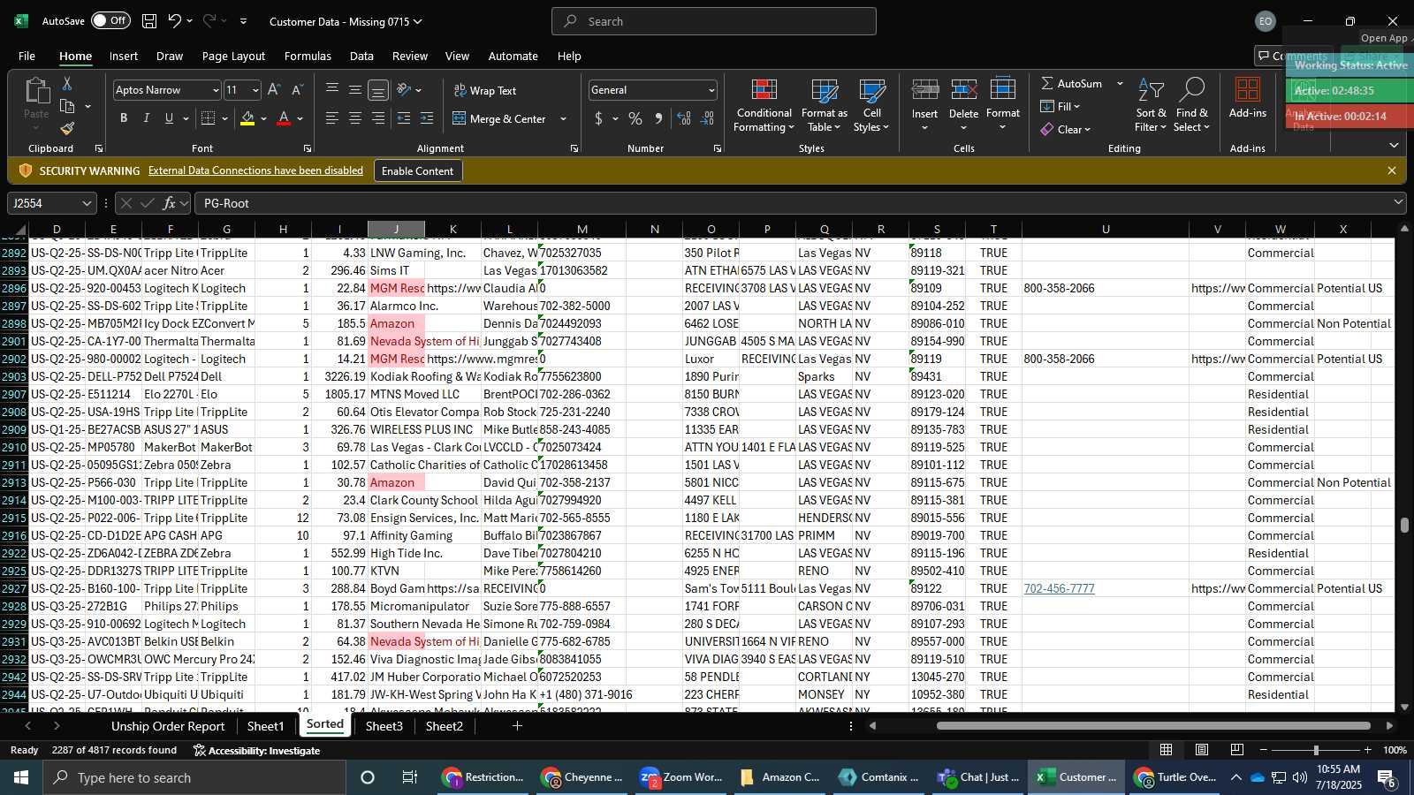The image size is (1414, 795).
Task: Open the font name dropdown
Action: [x=215, y=90]
